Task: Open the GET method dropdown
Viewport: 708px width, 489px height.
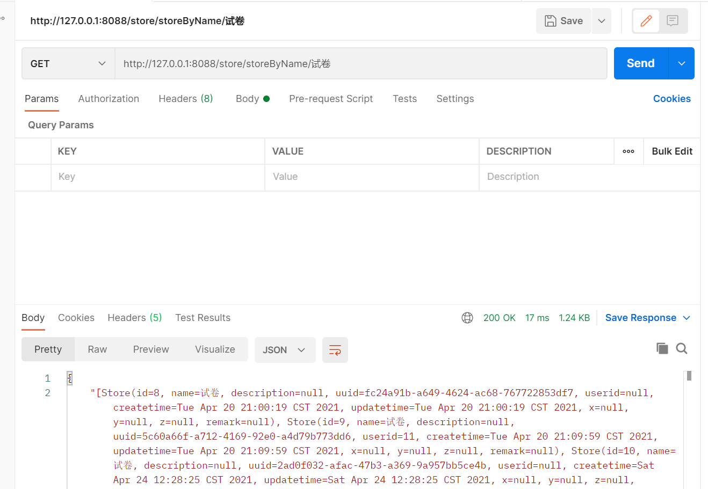Action: coord(68,63)
